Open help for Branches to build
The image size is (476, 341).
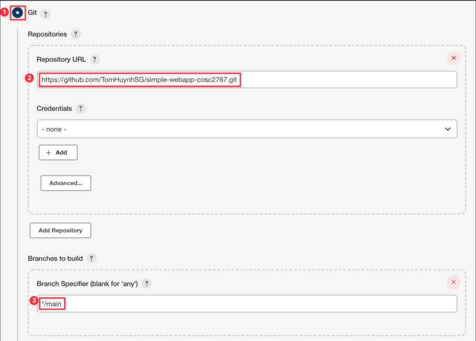(92, 258)
